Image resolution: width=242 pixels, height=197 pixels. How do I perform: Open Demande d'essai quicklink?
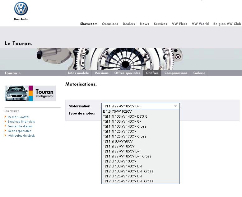[20, 126]
